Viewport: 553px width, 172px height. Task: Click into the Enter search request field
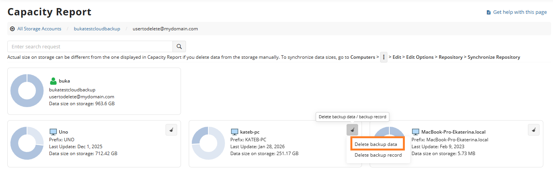[90, 46]
